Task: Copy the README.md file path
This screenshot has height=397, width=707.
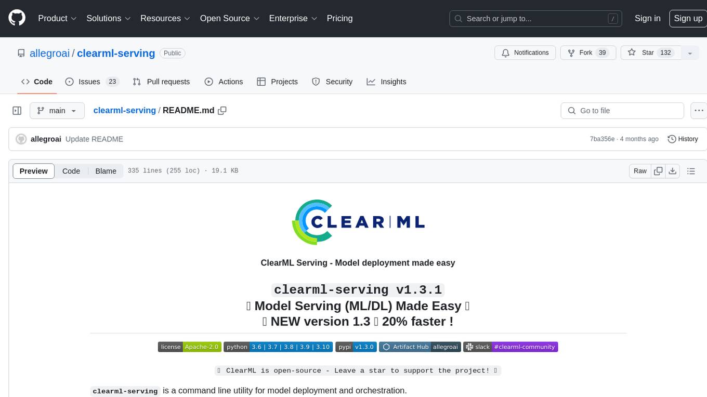Action: tap(222, 110)
